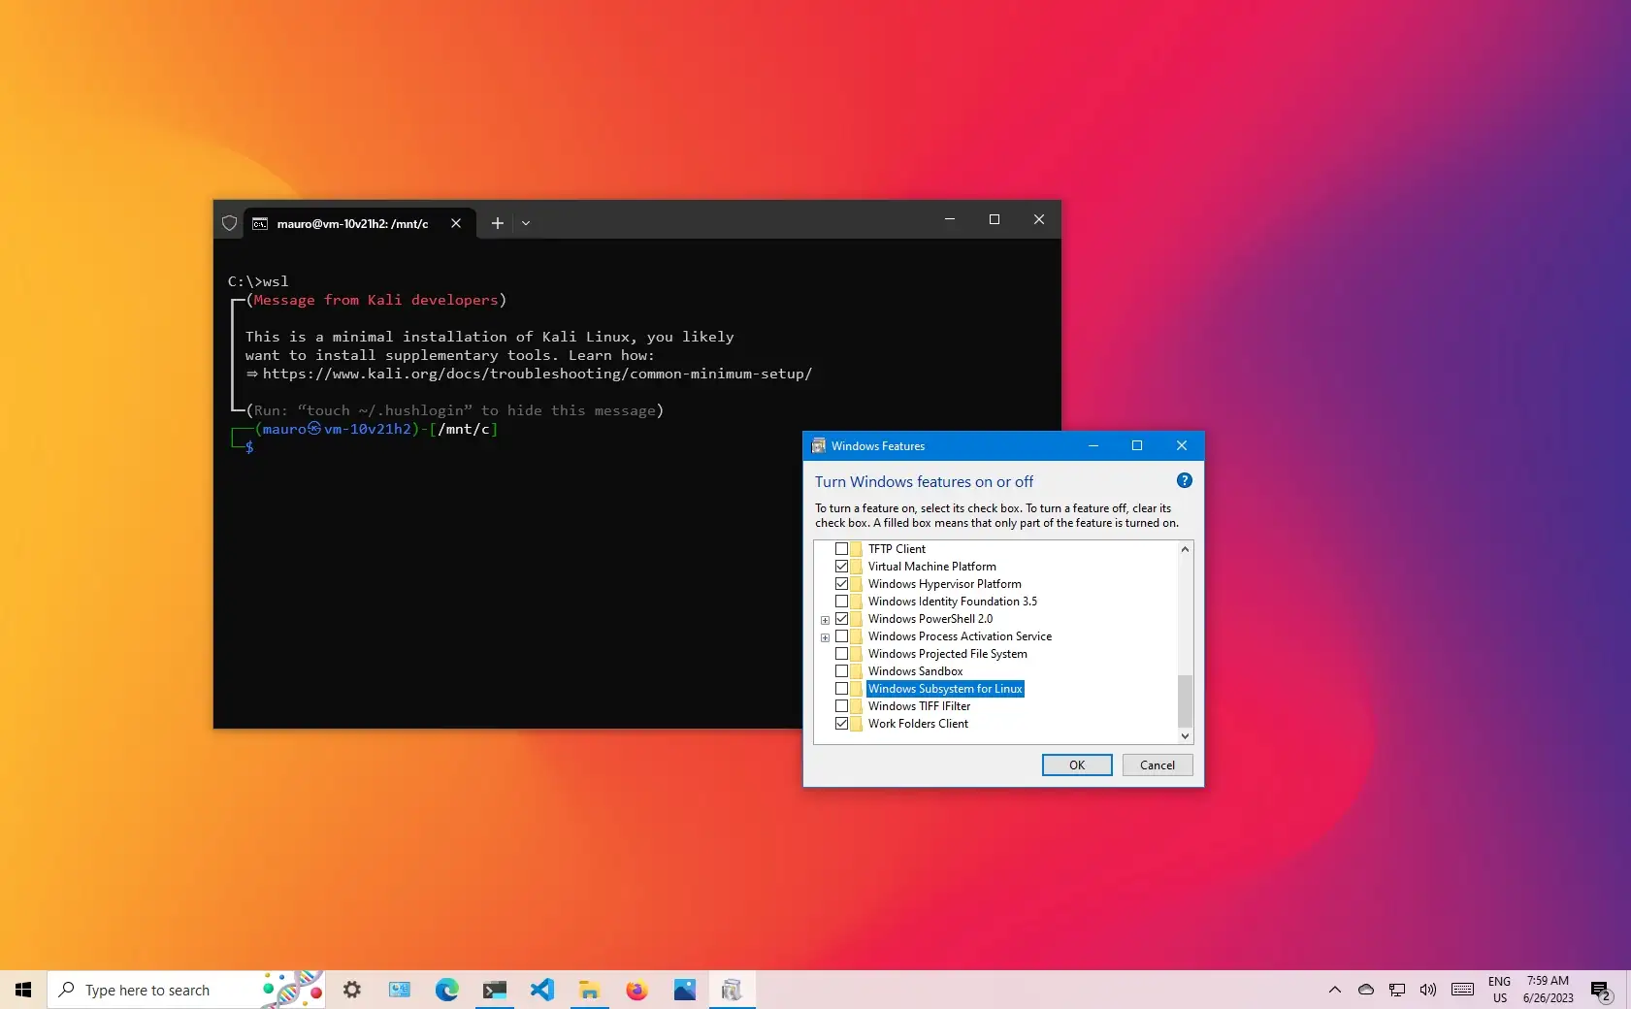
Task: Expand Windows Process Activation Service
Action: click(x=826, y=636)
